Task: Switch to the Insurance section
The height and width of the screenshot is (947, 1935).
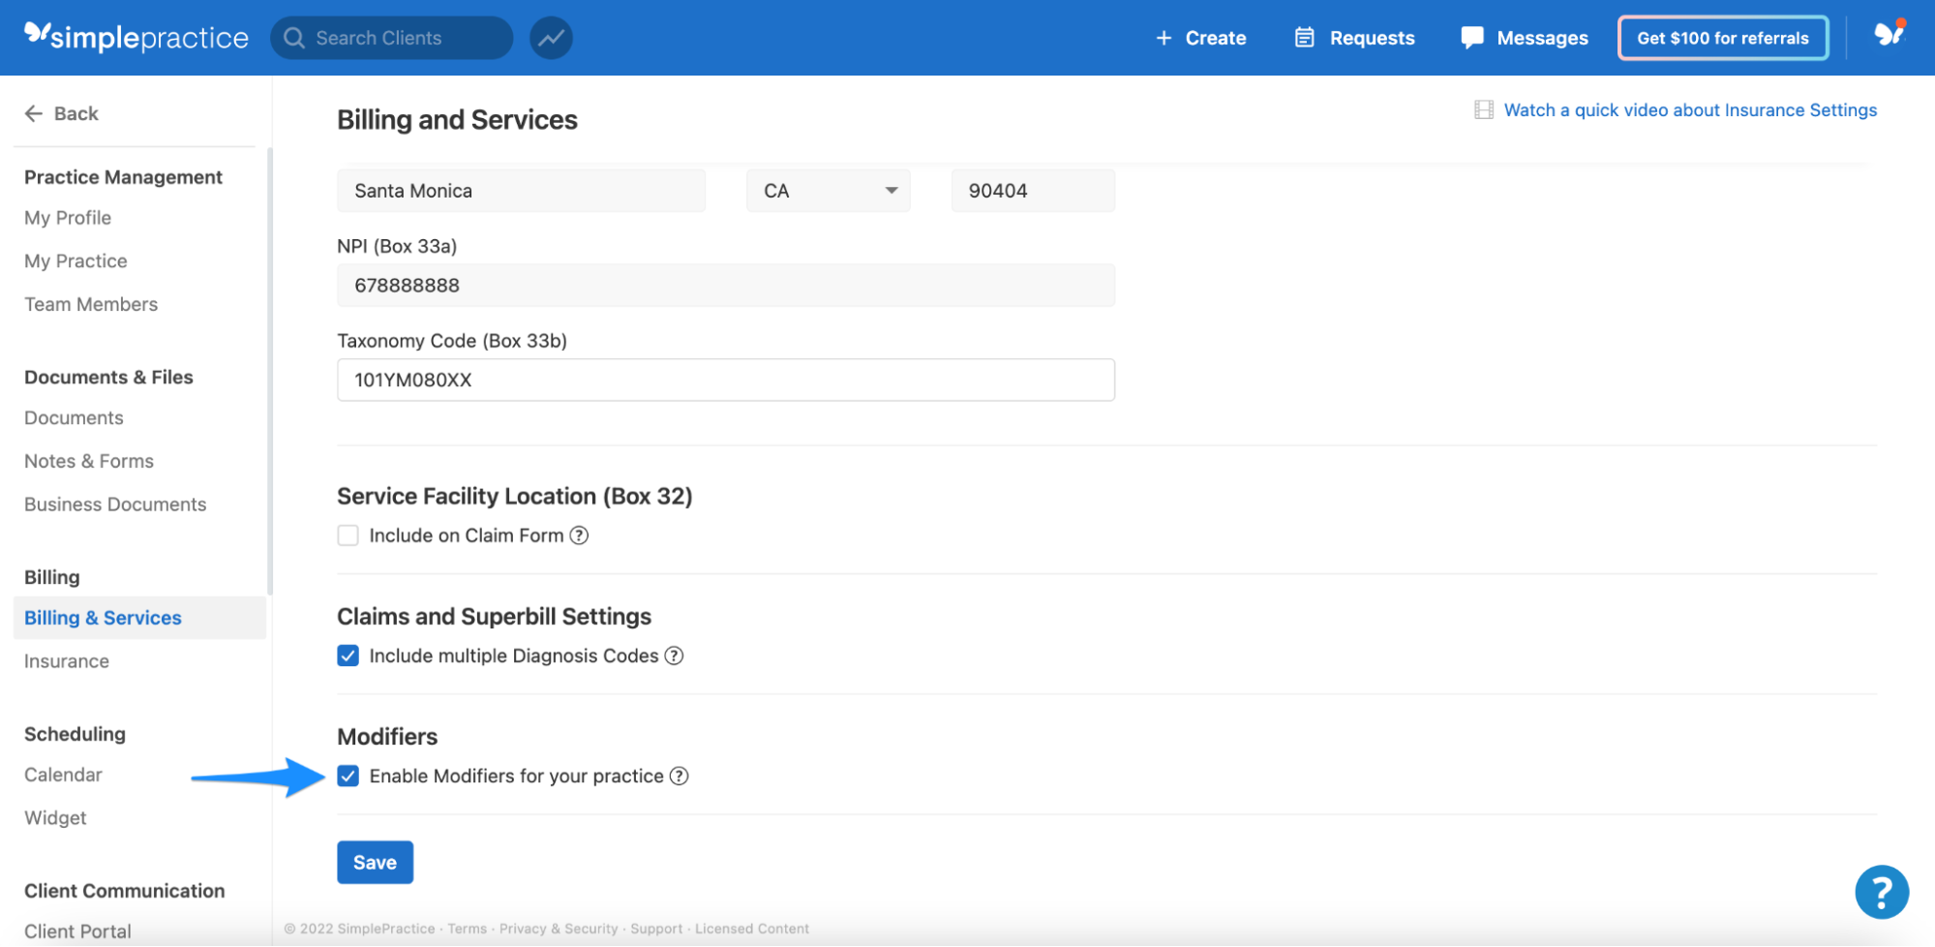Action: point(66,660)
